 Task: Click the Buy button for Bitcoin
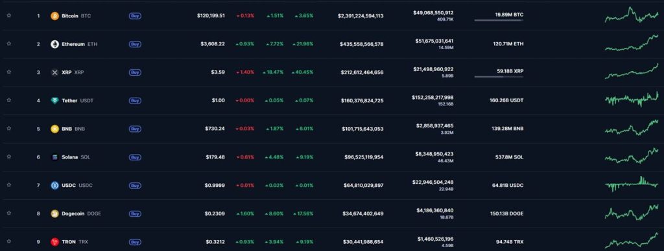[x=135, y=16]
